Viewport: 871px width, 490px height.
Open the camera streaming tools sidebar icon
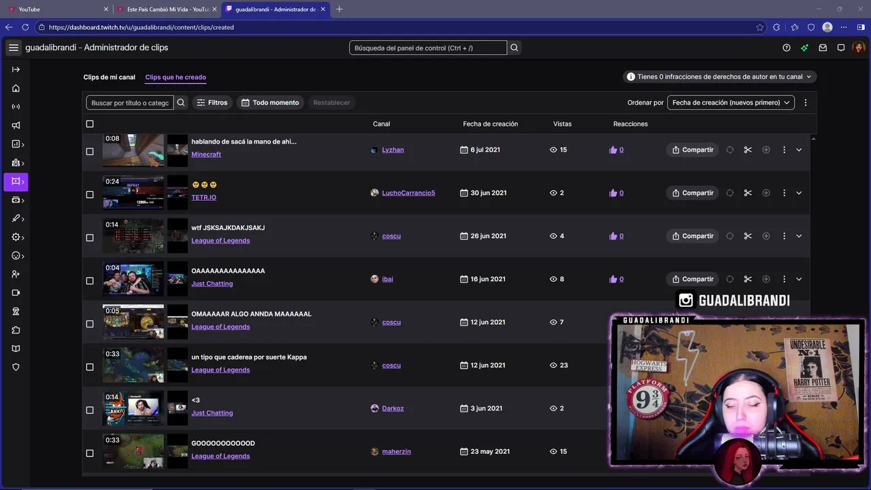coord(16,293)
